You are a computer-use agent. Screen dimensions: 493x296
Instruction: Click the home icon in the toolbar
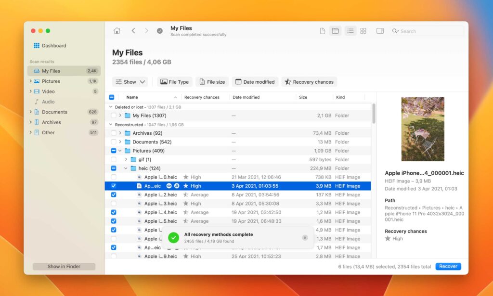click(117, 30)
